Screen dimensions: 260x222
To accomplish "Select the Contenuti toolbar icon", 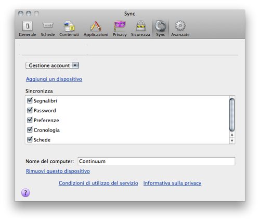I will (x=69, y=26).
